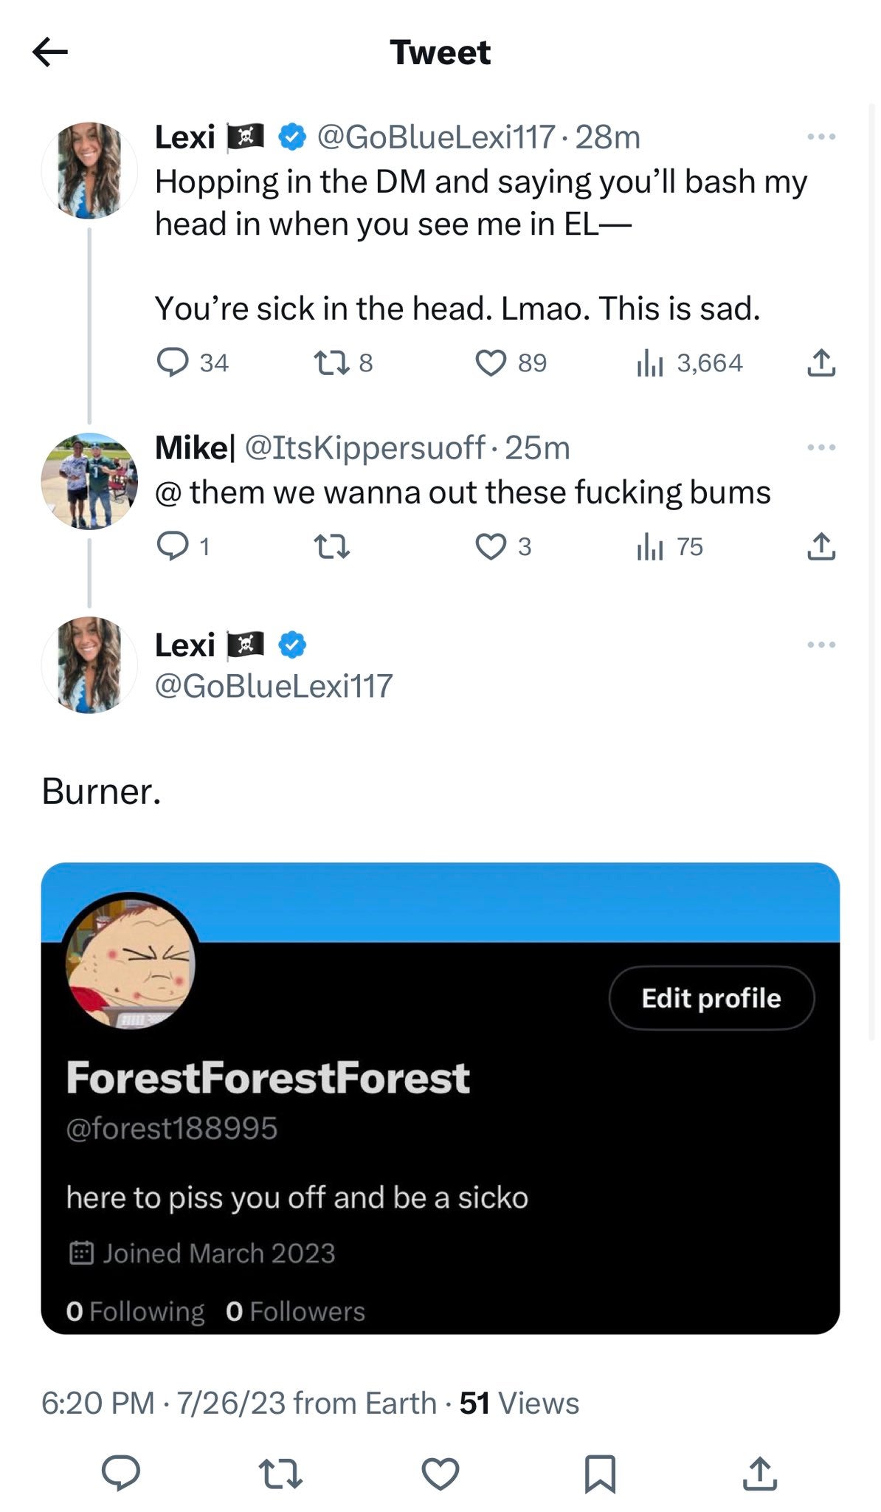Viewport: 881px width, 1512px height.
Task: Share the main tweet via bottom bar
Action: (x=759, y=1473)
